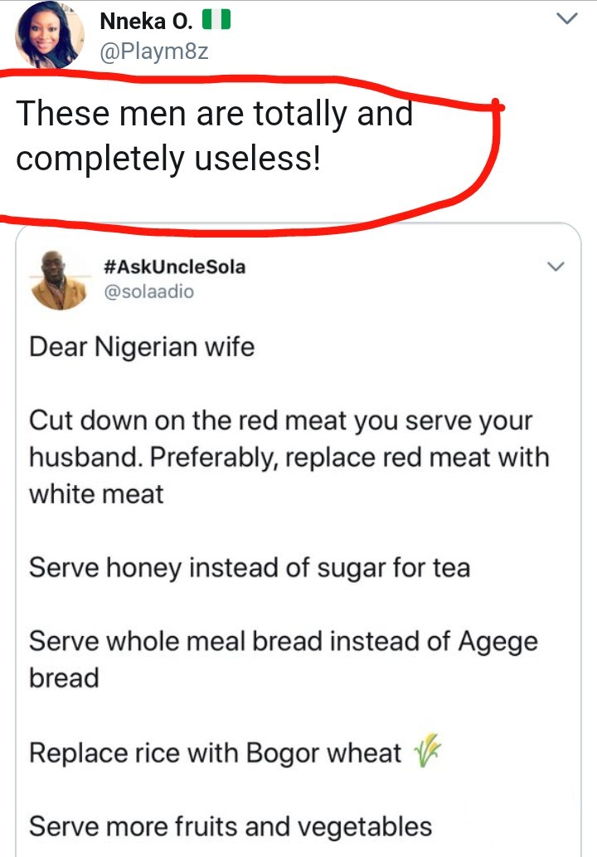The image size is (597, 857).
Task: Click "Serve honey instead of sugar for tea"
Action: pos(250,568)
